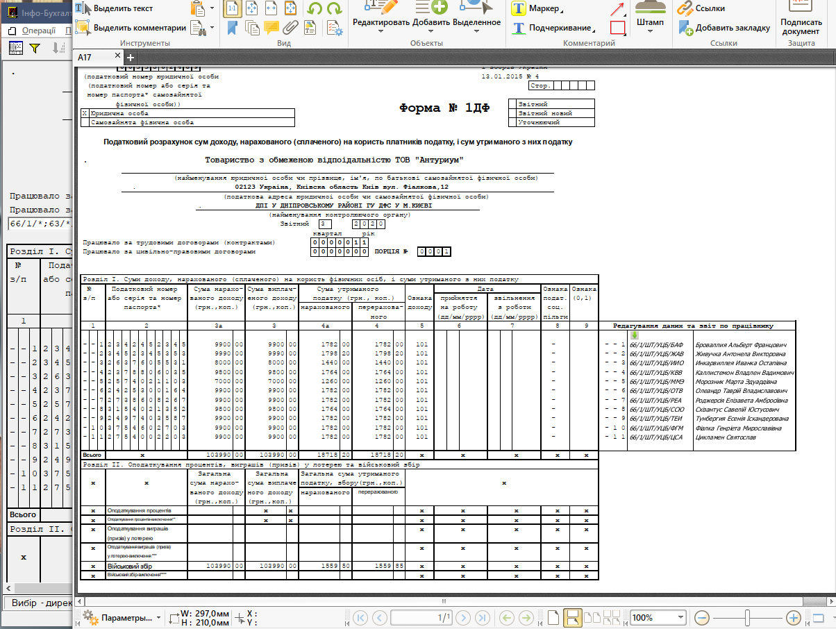Image resolution: width=836 pixels, height=629 pixels.
Task: Go to previous page button
Action: (380, 617)
